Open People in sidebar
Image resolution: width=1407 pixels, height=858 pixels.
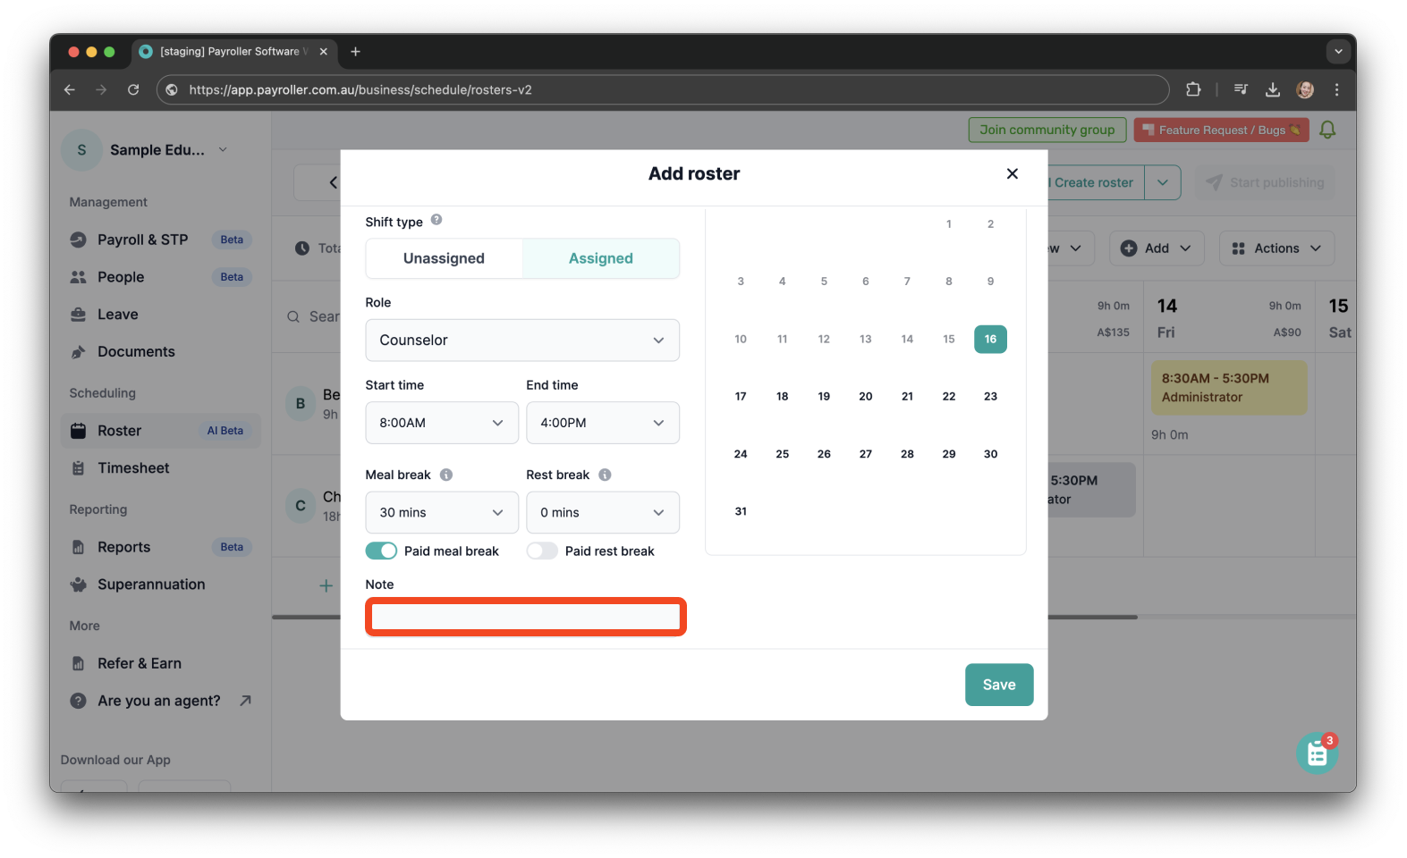[161, 277]
